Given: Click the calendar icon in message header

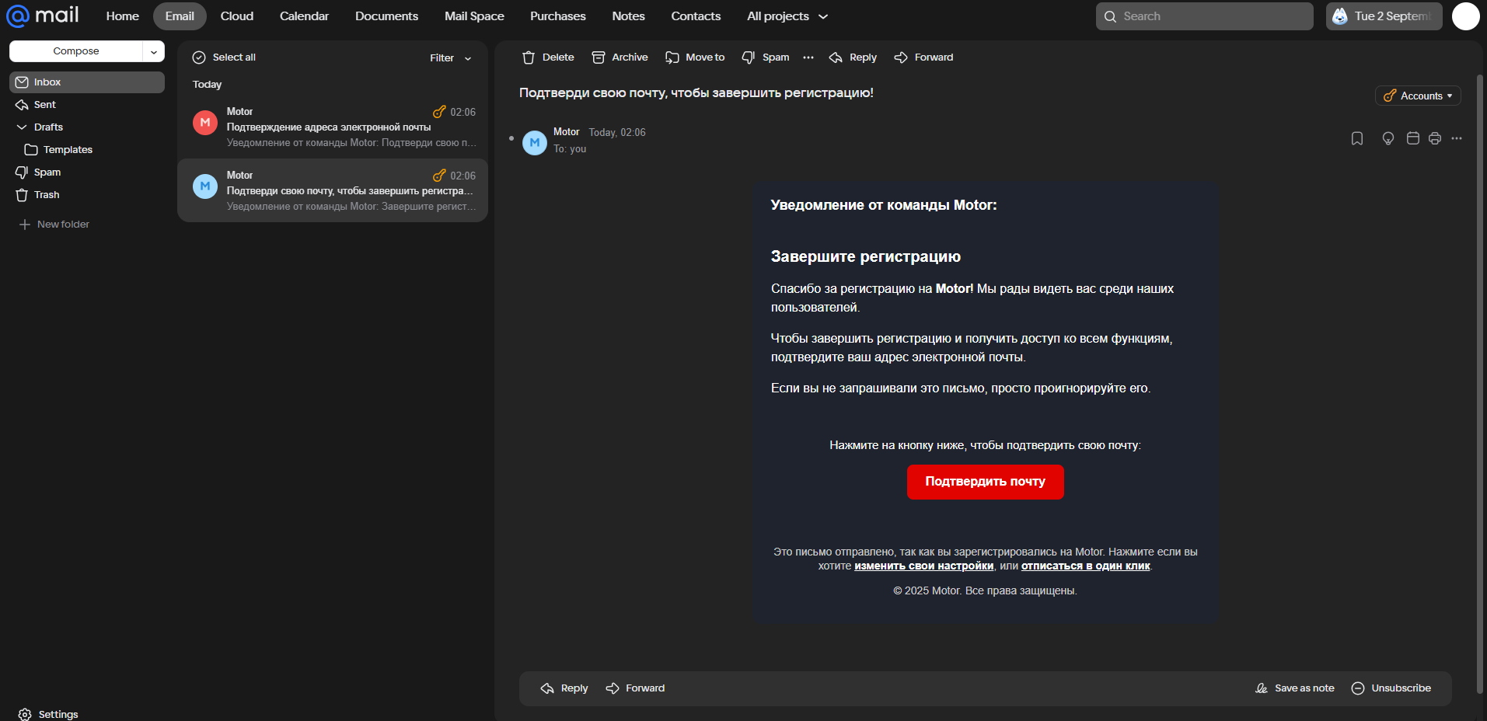Looking at the screenshot, I should 1413,138.
